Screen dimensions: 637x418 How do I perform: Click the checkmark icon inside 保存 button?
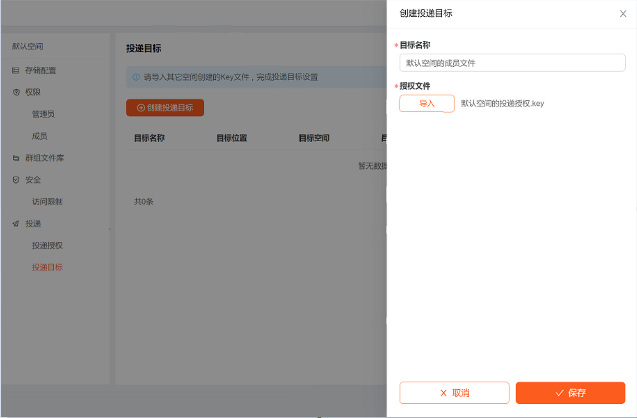pyautogui.click(x=560, y=393)
